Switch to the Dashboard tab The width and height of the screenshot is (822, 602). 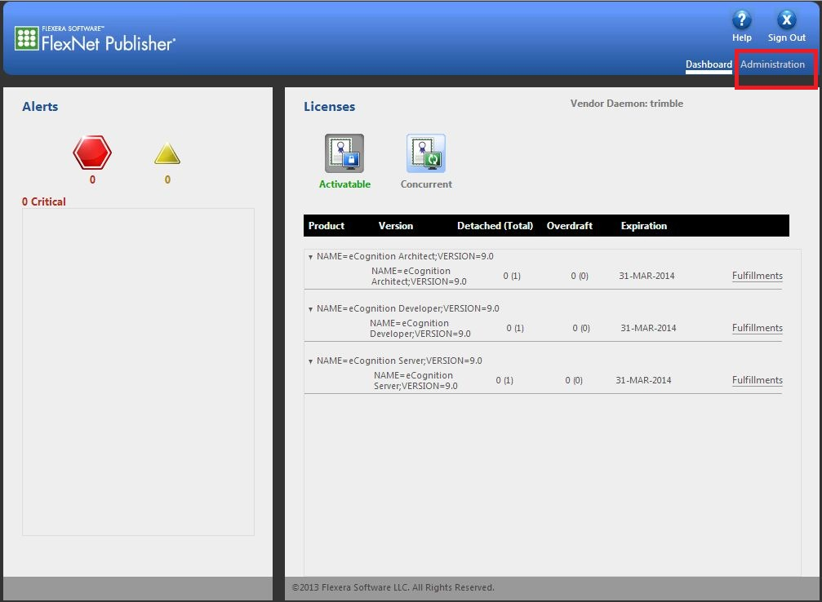709,64
